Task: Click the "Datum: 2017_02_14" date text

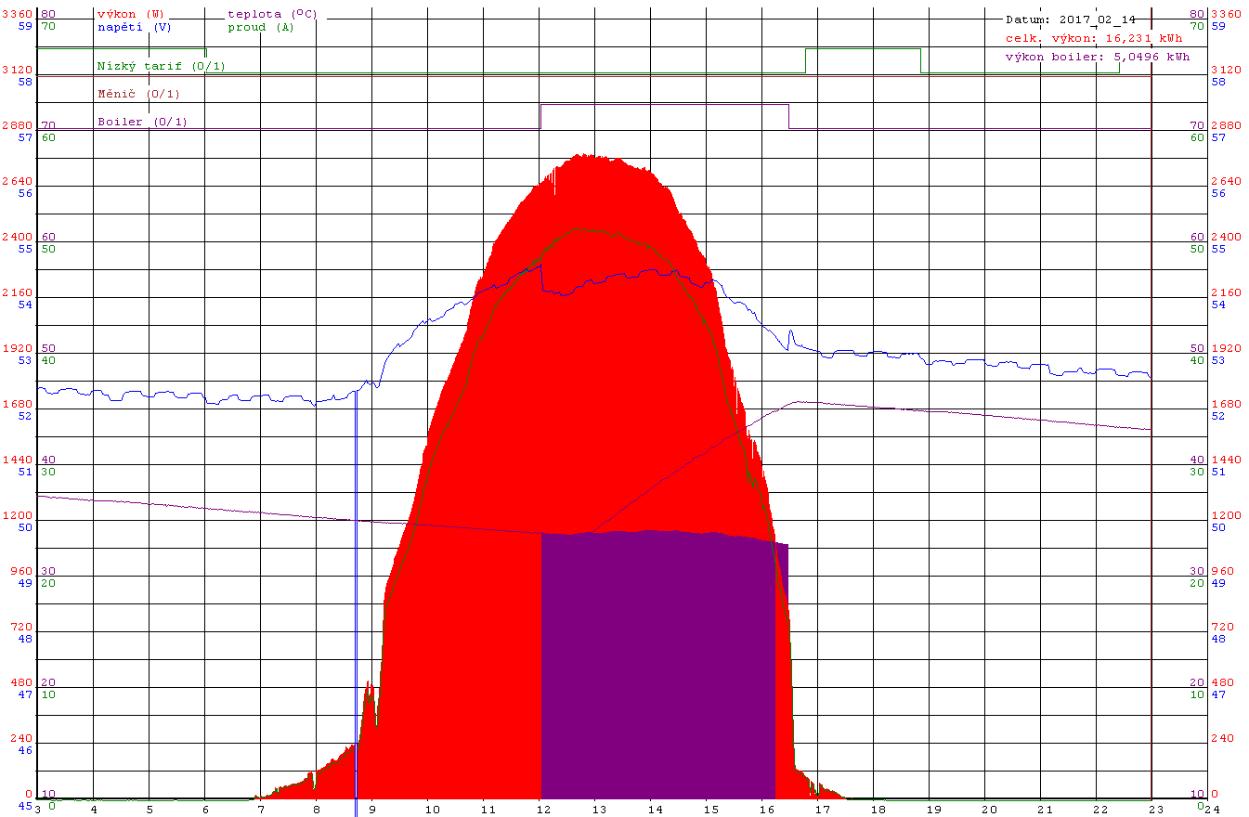Action: click(1070, 19)
